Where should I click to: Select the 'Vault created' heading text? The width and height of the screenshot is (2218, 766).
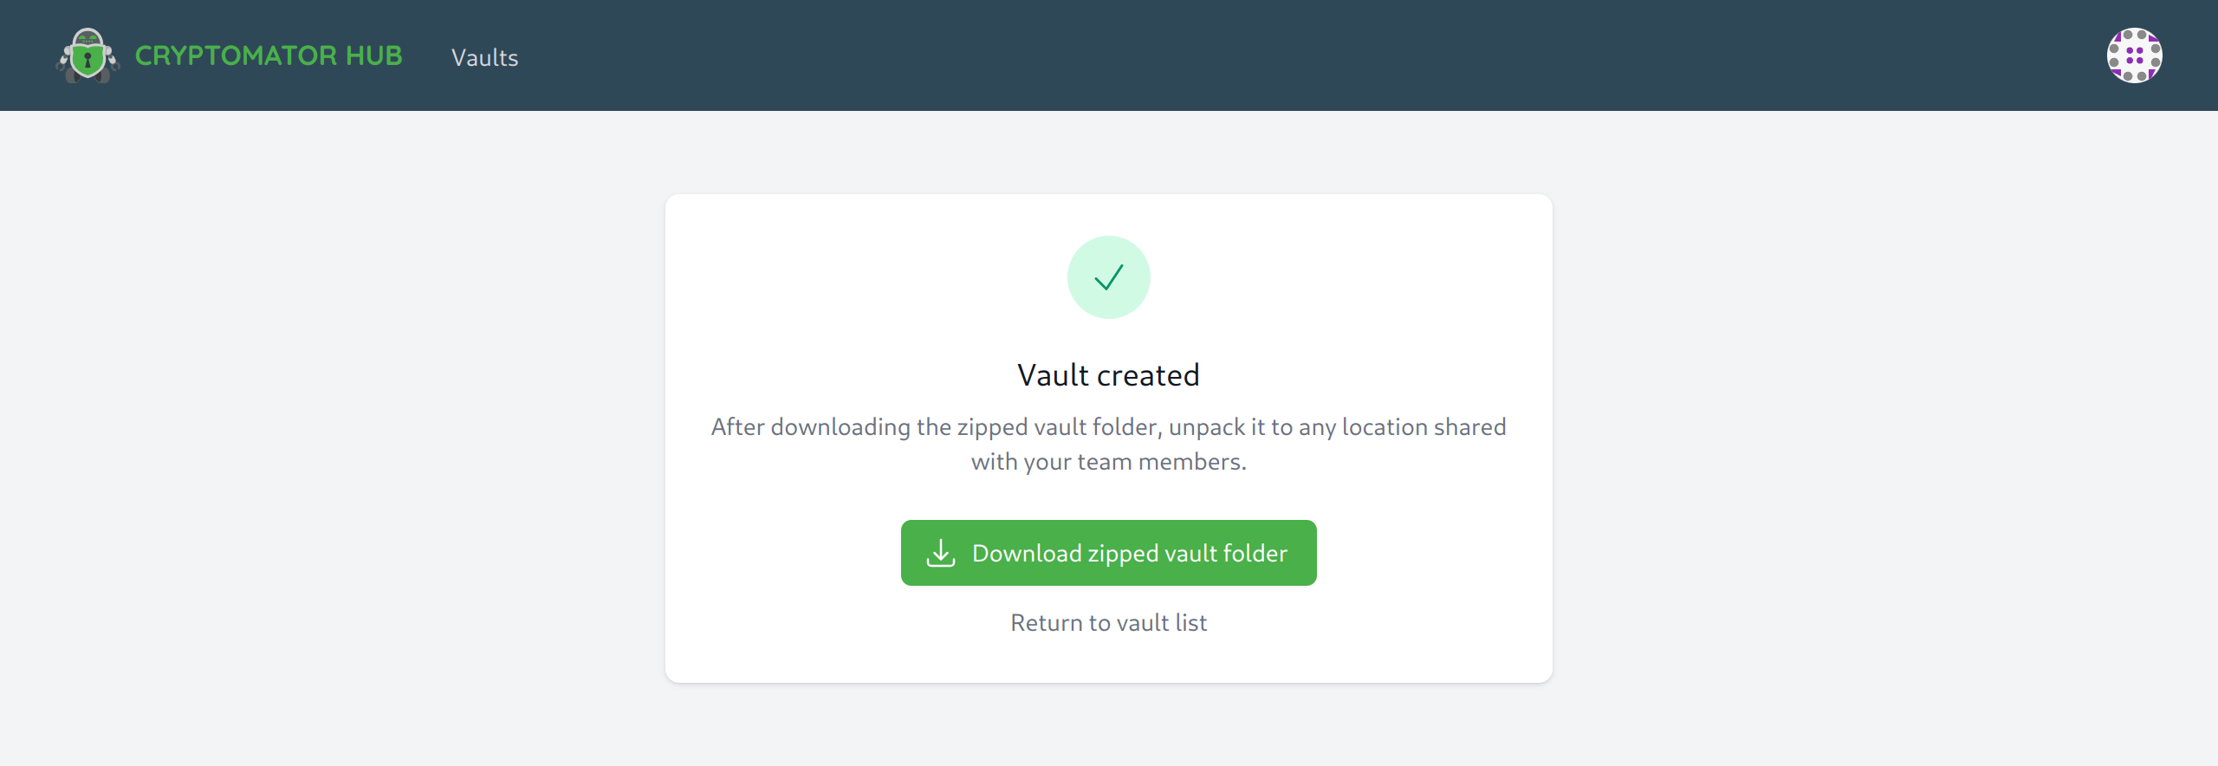coord(1108,375)
